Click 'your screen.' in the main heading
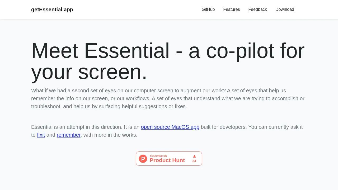This screenshot has height=190, width=338. [89, 72]
